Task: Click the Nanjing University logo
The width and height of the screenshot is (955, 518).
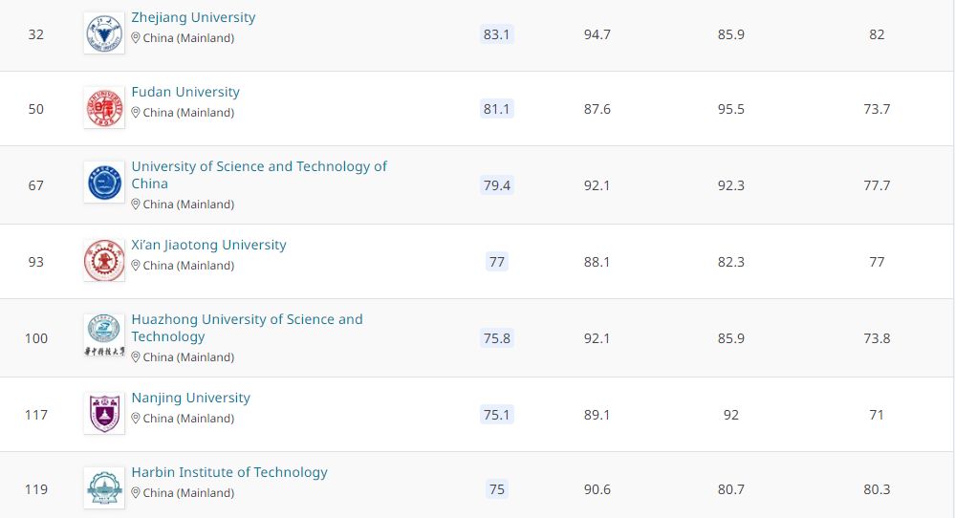Action: (x=103, y=413)
